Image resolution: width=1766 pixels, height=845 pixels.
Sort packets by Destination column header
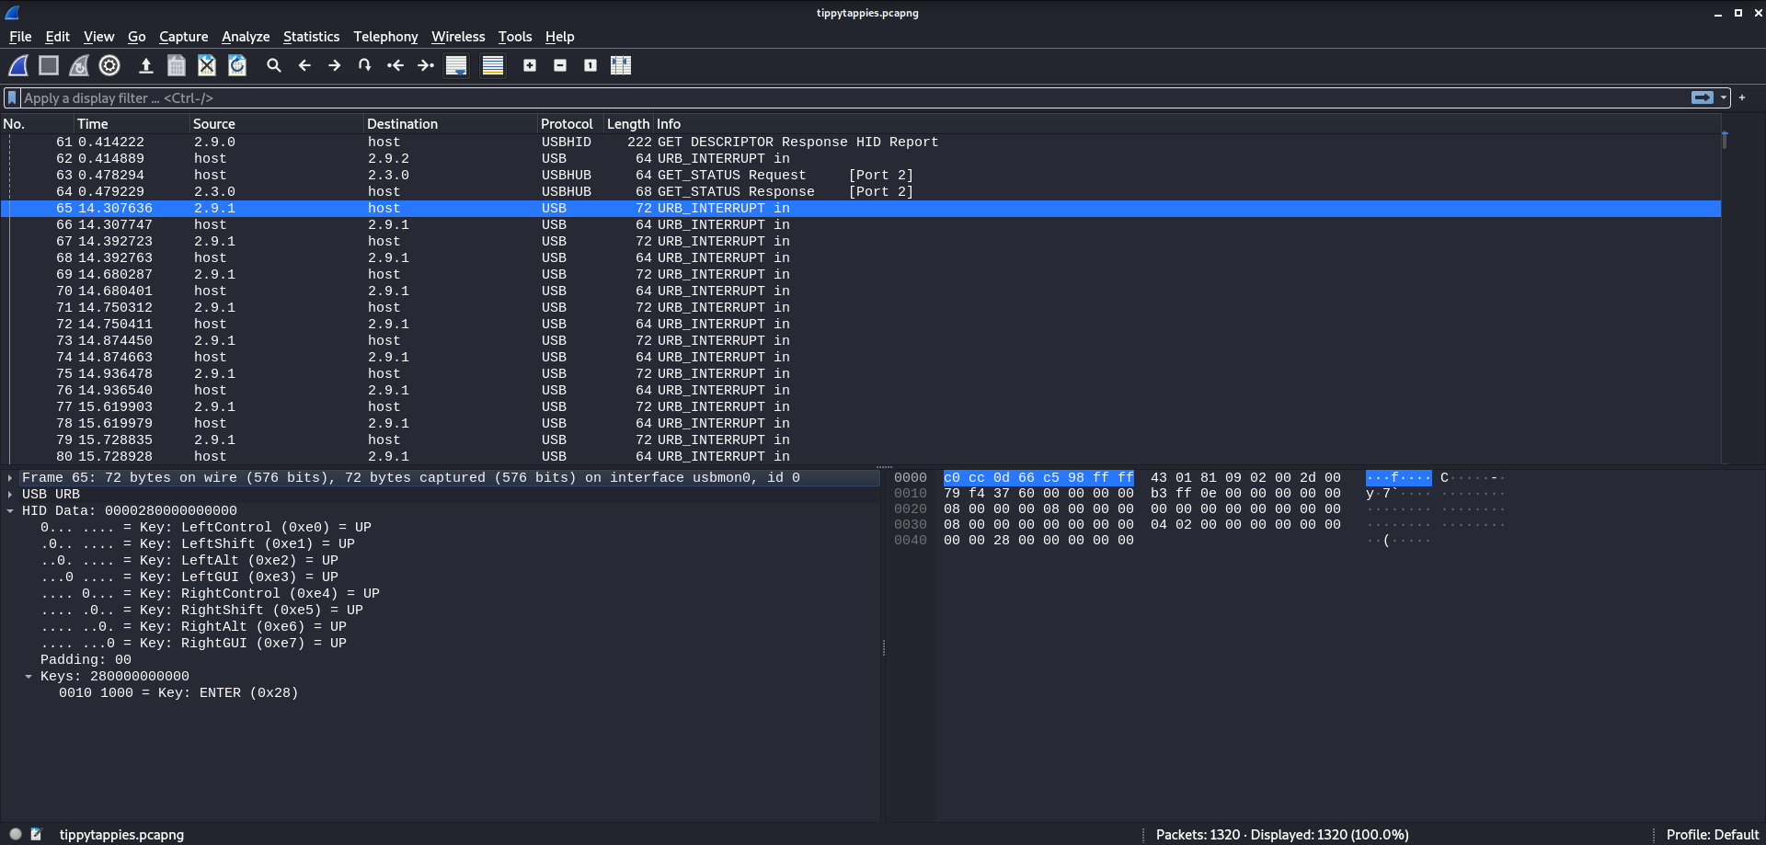451,124
